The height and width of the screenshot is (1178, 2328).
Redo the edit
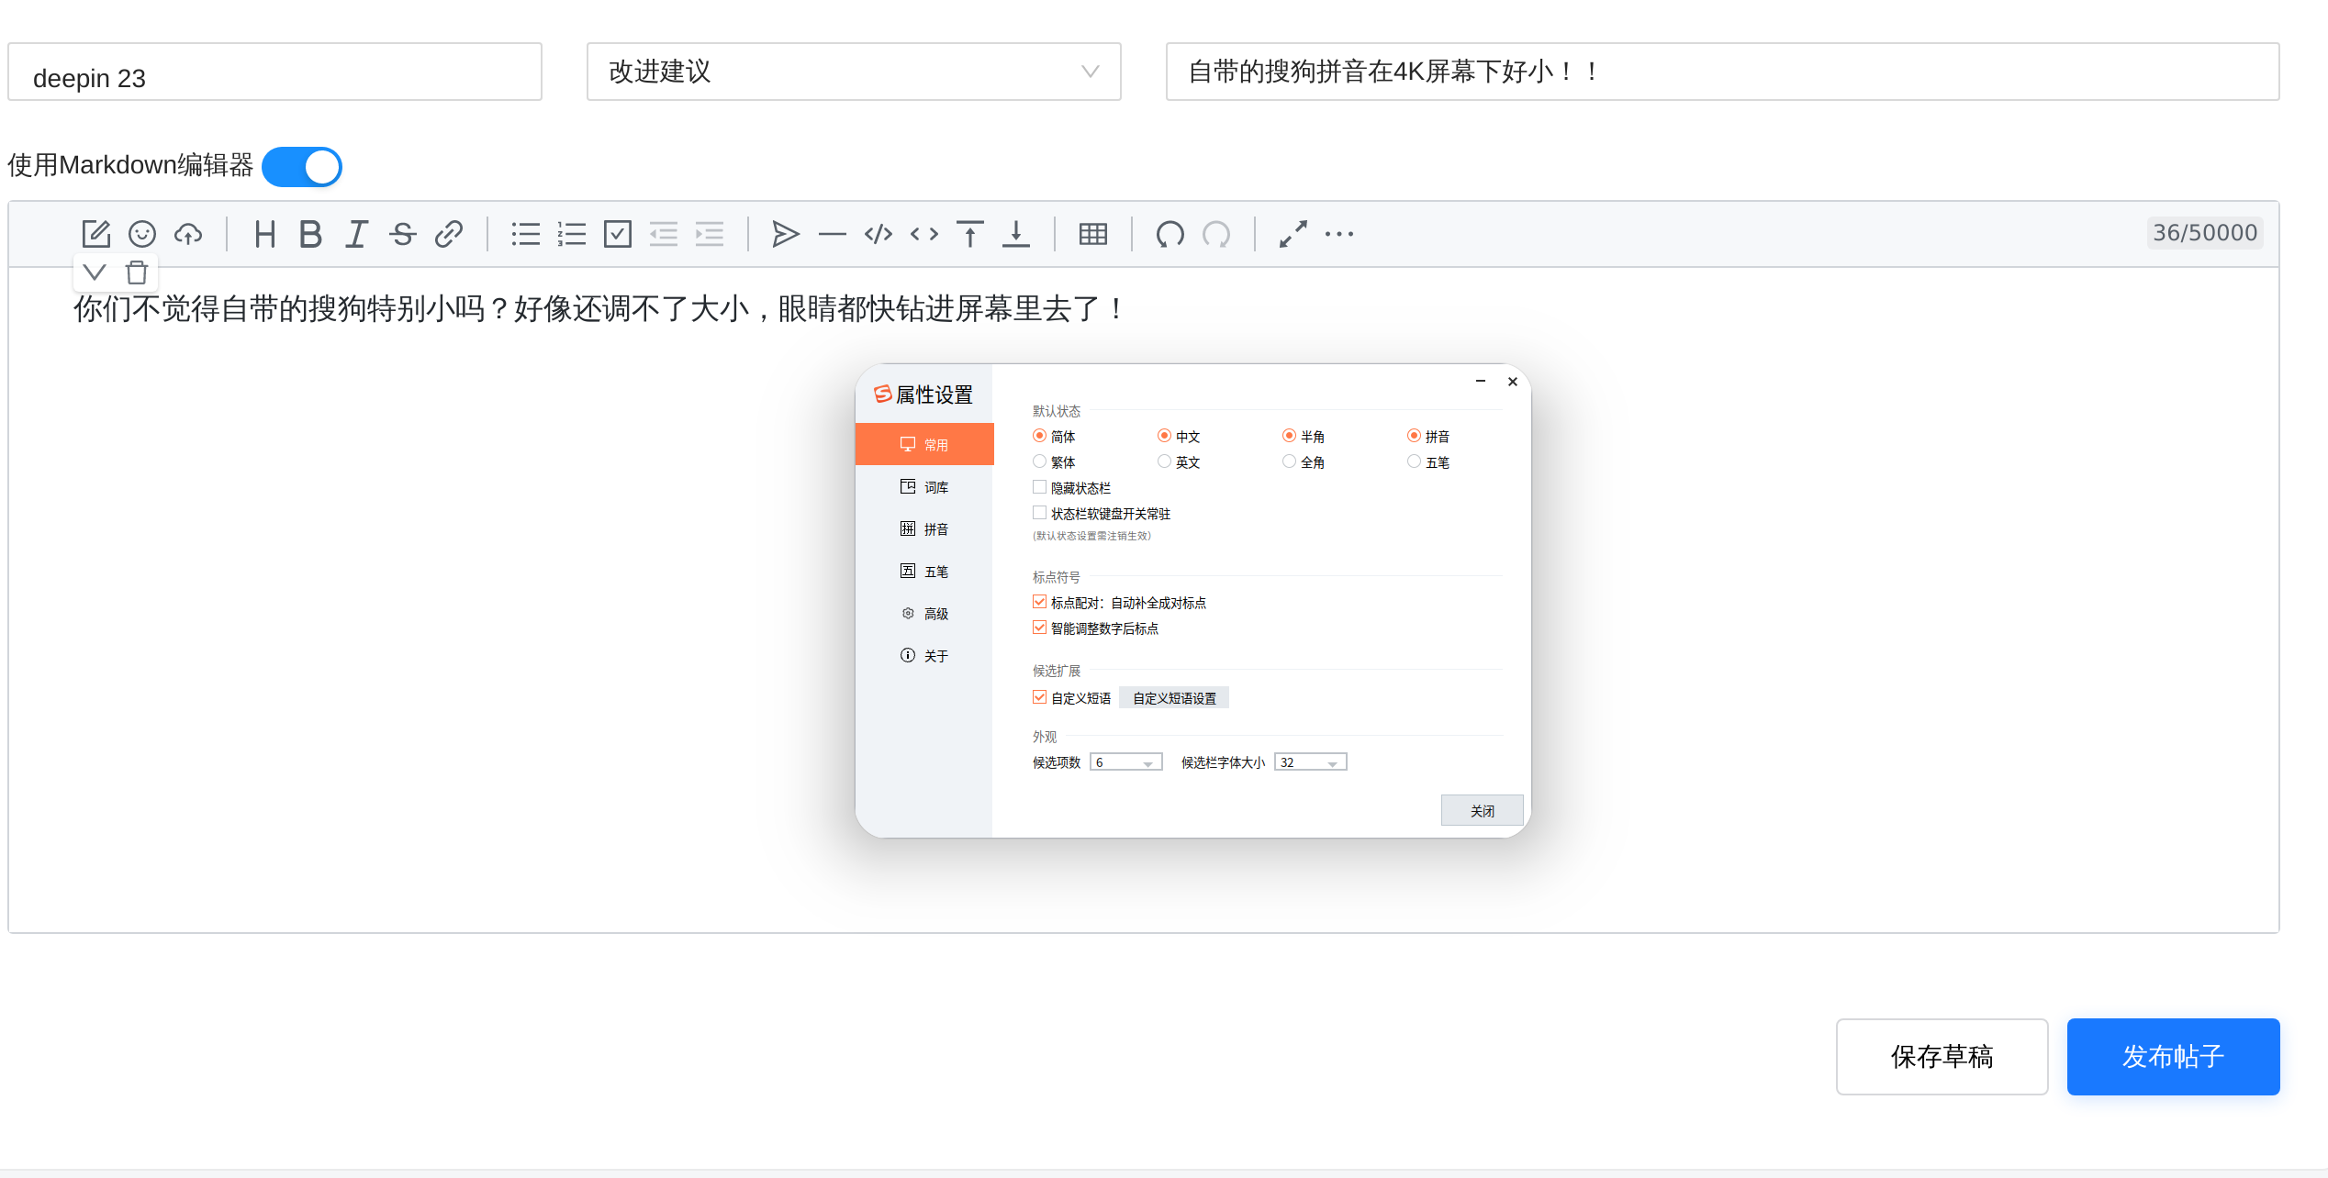(1216, 234)
